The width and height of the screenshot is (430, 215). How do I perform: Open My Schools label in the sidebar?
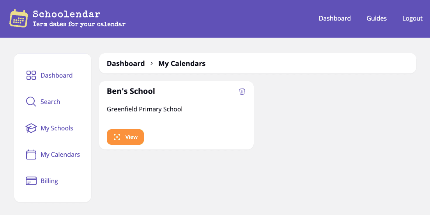point(57,128)
